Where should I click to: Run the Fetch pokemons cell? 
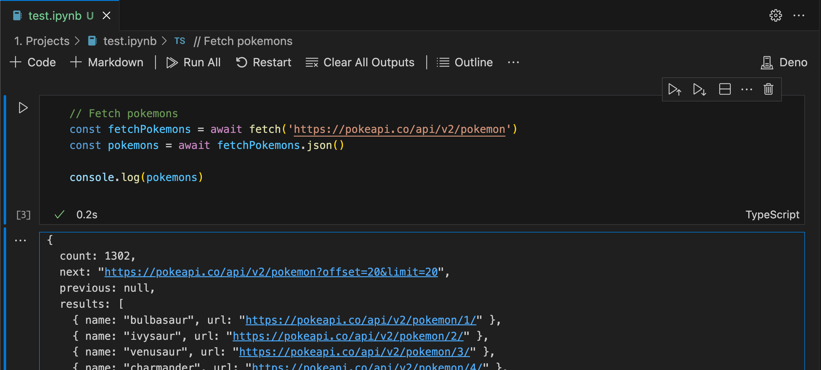(x=23, y=108)
